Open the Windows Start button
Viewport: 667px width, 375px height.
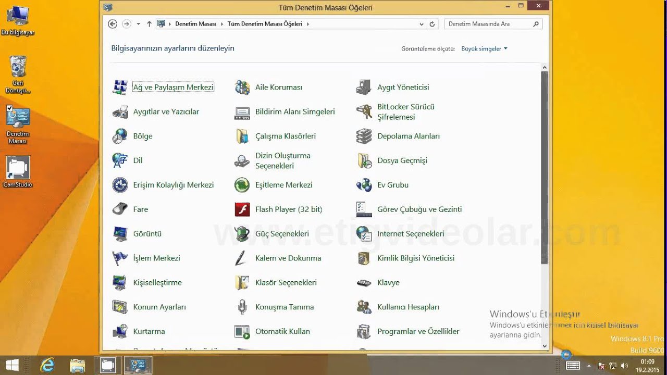13,365
